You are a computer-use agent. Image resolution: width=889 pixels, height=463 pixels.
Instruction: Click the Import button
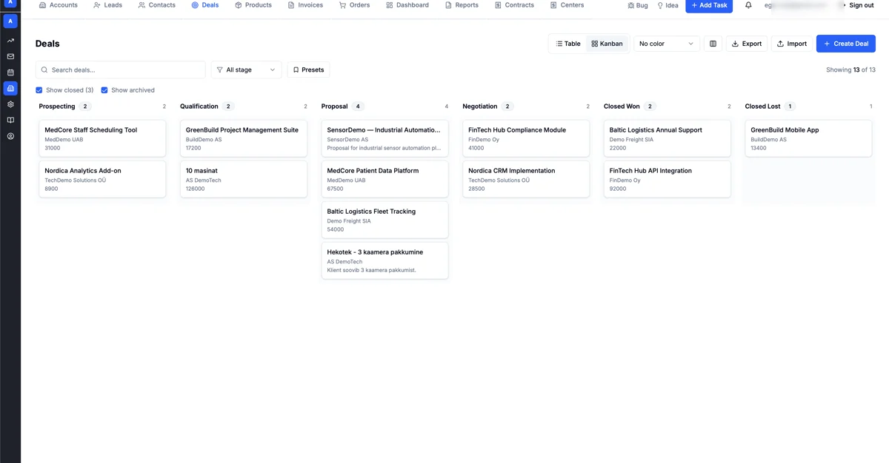(x=792, y=44)
